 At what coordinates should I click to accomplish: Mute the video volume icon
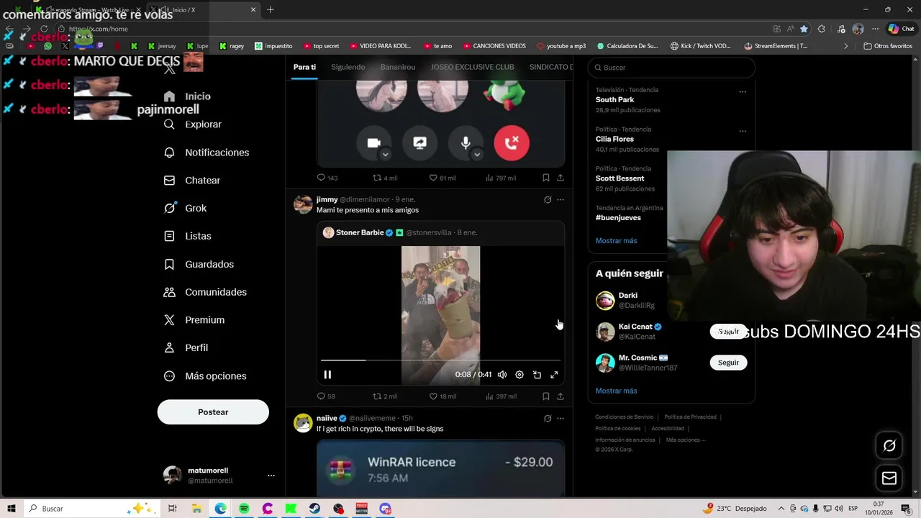tap(502, 375)
